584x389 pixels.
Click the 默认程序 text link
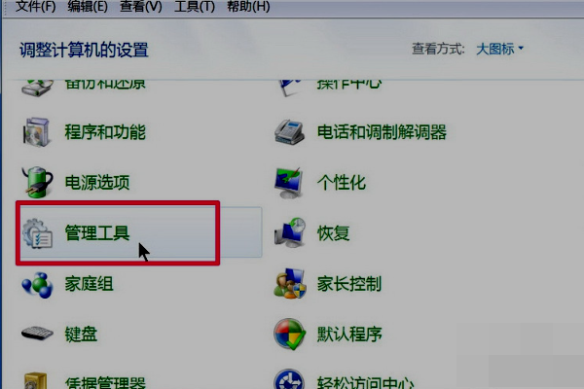point(349,334)
